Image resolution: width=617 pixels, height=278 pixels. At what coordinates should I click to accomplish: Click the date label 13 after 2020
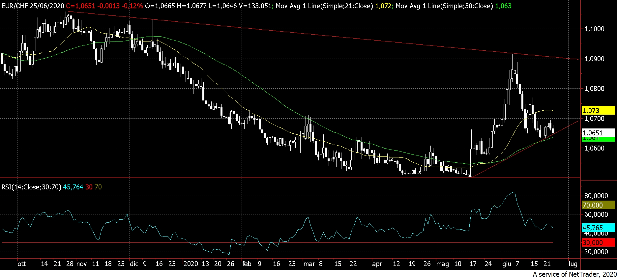pyautogui.click(x=205, y=264)
